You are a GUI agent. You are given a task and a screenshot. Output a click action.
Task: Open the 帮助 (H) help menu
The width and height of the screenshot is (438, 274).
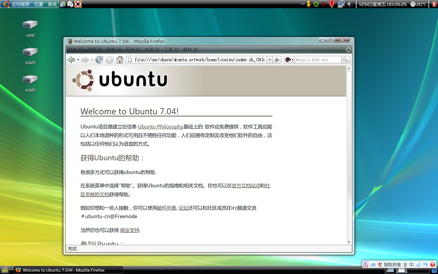pos(191,50)
